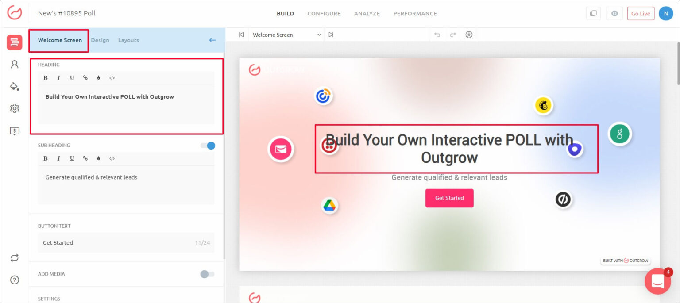
Task: Go to next screen arrow
Action: click(x=331, y=35)
